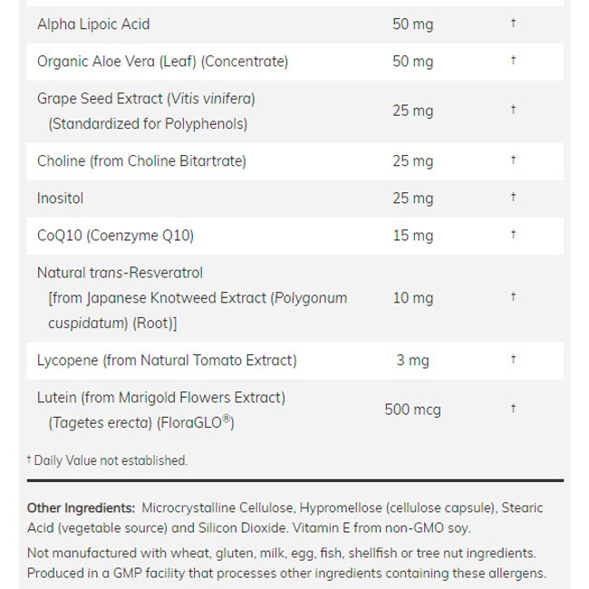Click the dagger symbol in Lutein row
The width and height of the screenshot is (589, 589).
pyautogui.click(x=513, y=409)
